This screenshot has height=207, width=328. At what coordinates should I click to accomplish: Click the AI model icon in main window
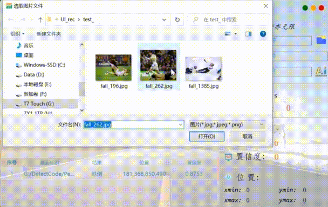coord(321,71)
